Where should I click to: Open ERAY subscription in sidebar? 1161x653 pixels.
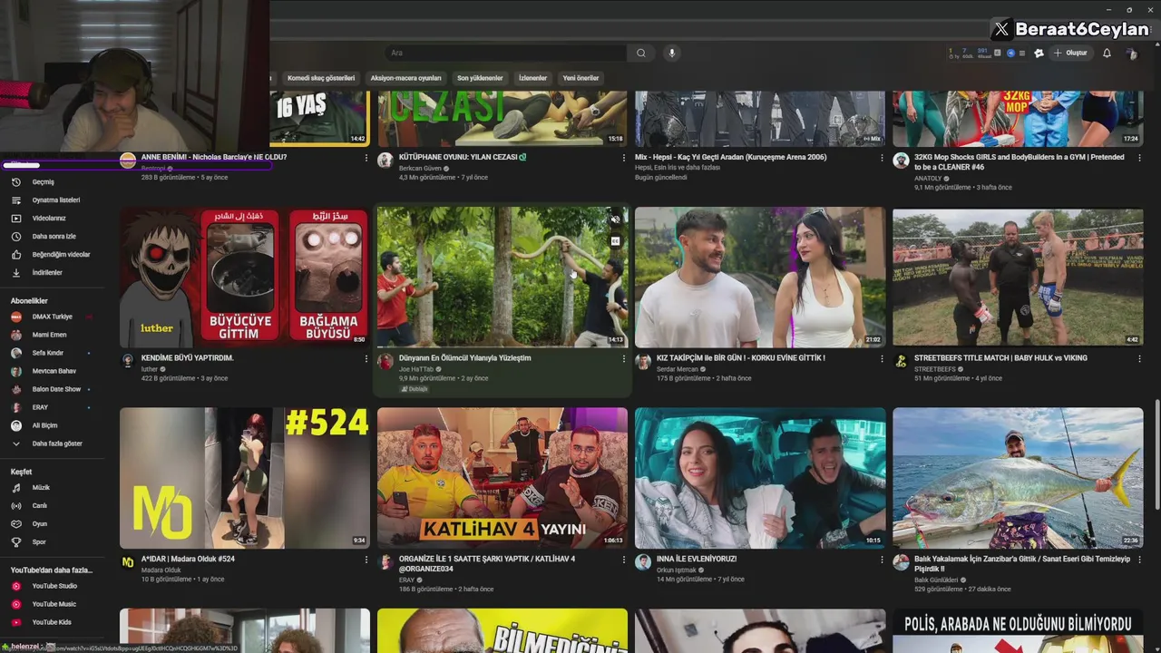(x=41, y=407)
